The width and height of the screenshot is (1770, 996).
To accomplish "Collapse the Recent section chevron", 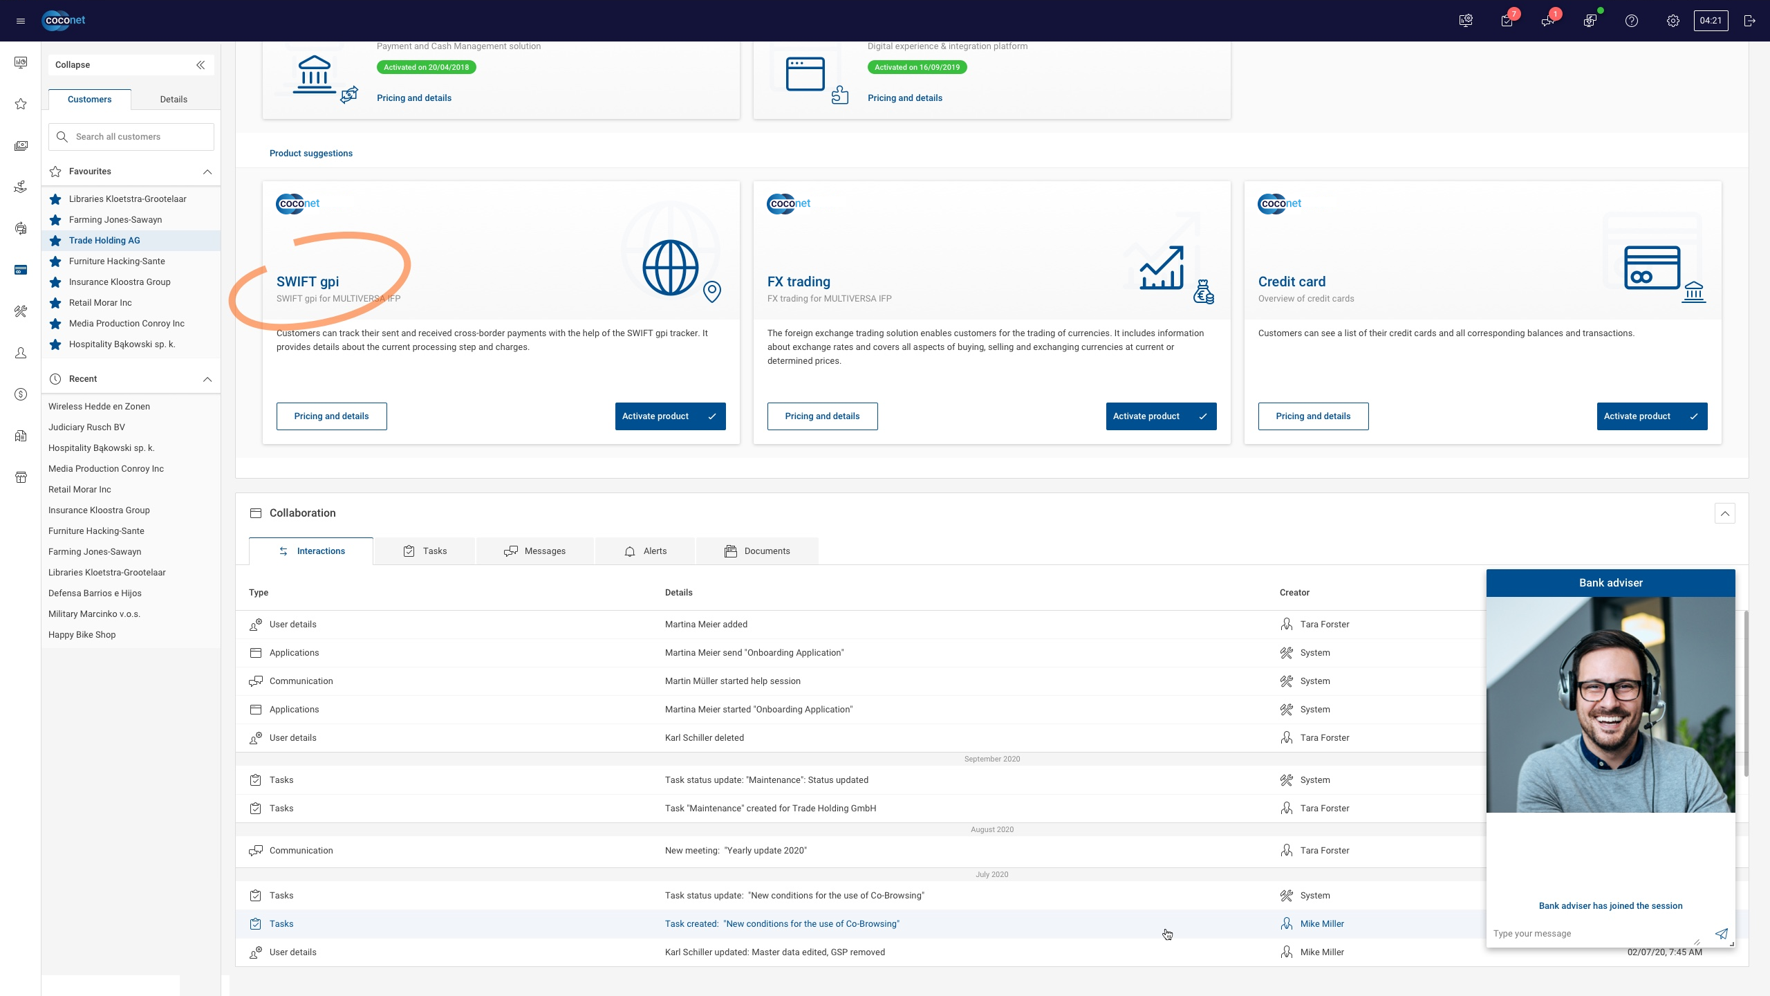I will point(207,379).
